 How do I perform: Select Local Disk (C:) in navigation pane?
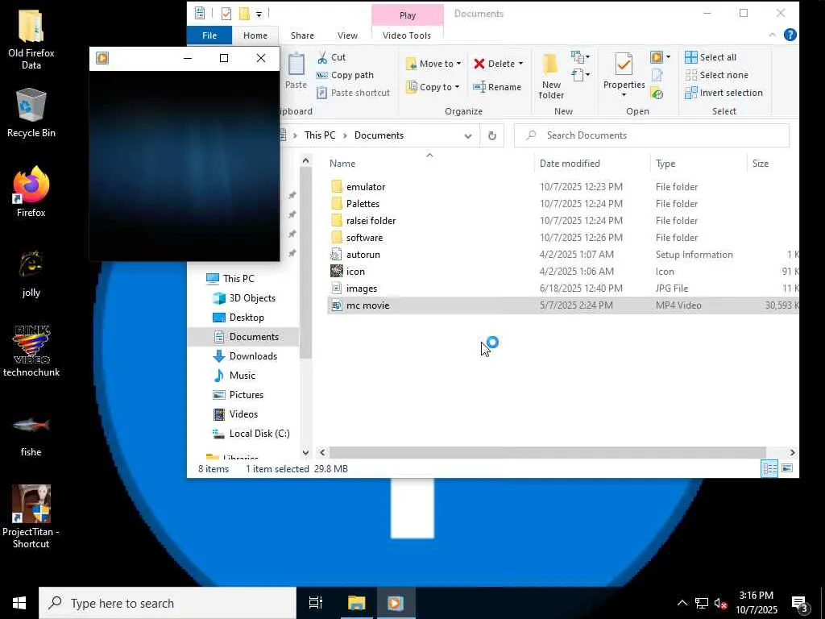point(259,434)
